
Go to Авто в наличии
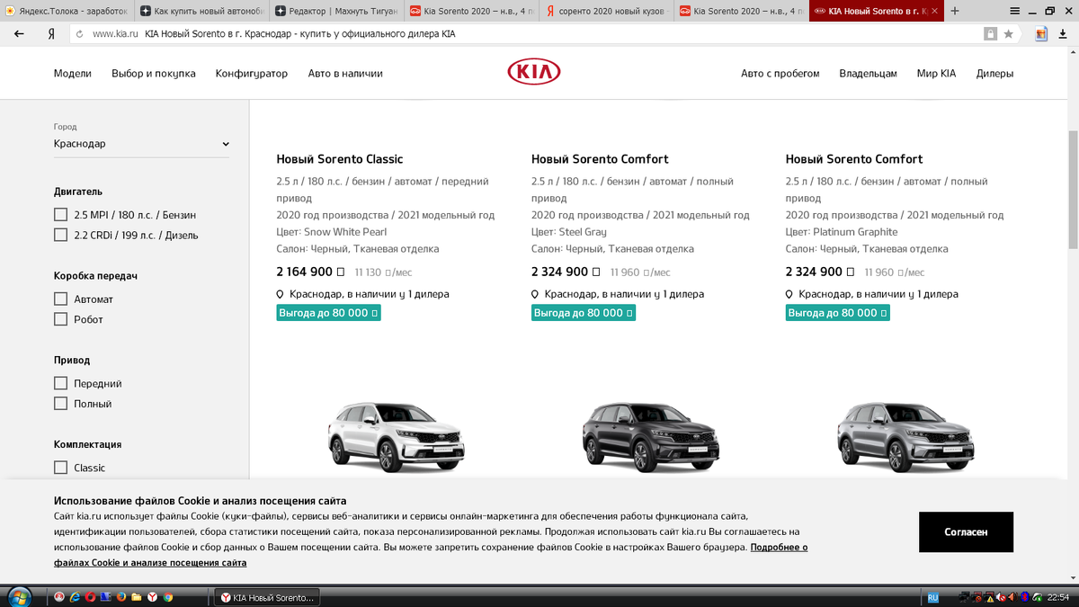pos(345,74)
